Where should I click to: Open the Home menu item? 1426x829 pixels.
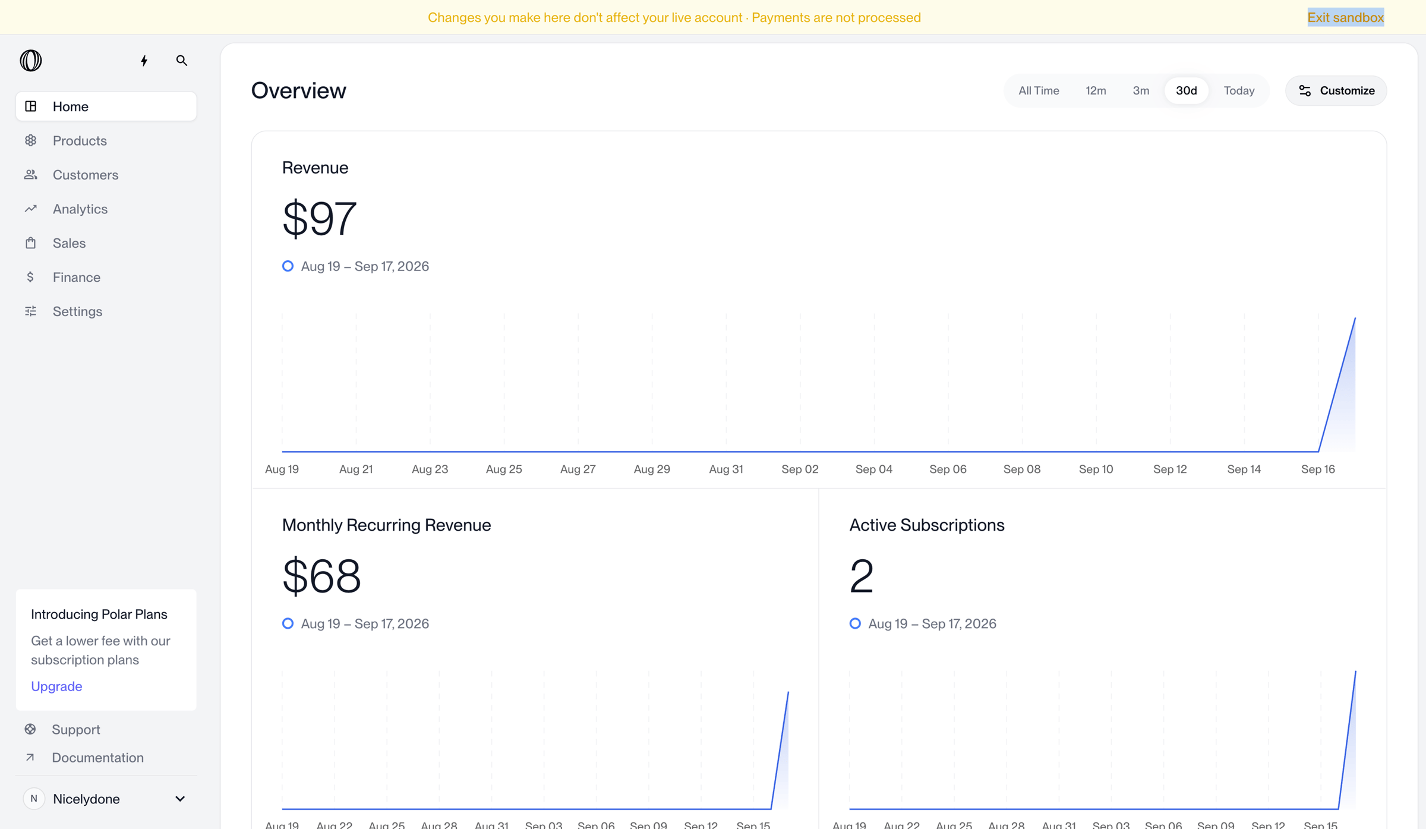point(106,106)
